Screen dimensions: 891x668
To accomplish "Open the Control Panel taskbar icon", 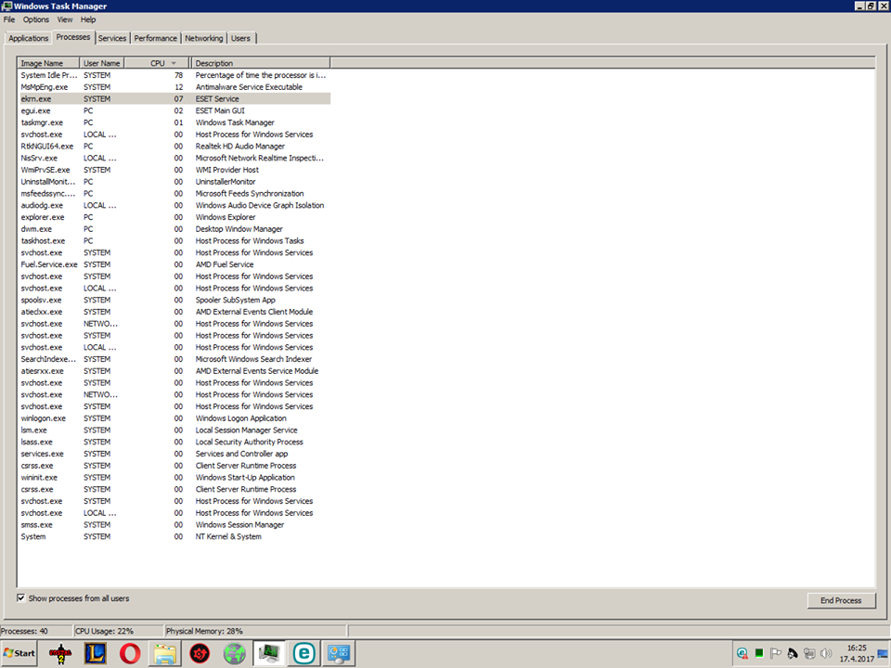I will [340, 653].
